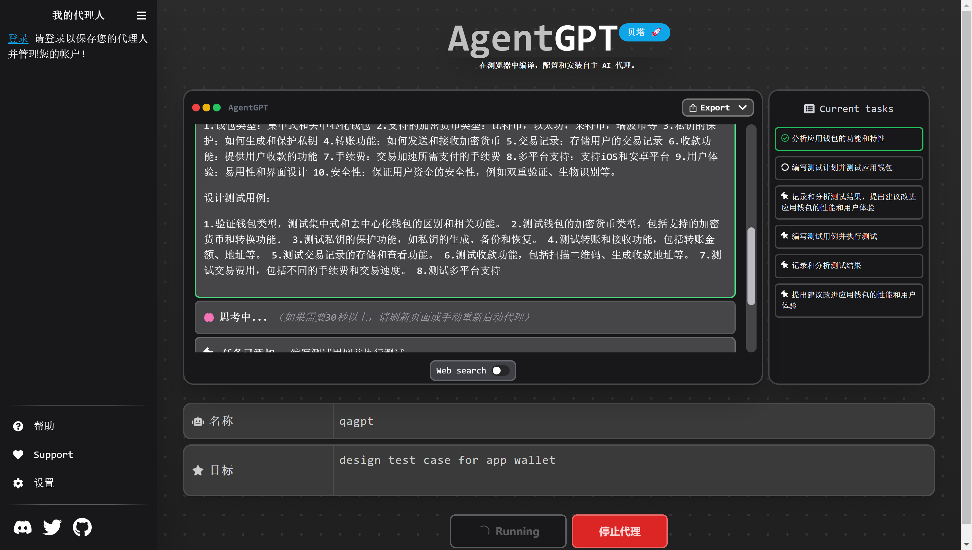Image resolution: width=972 pixels, height=550 pixels.
Task: Click the star icon beside 目标
Action: coord(198,470)
